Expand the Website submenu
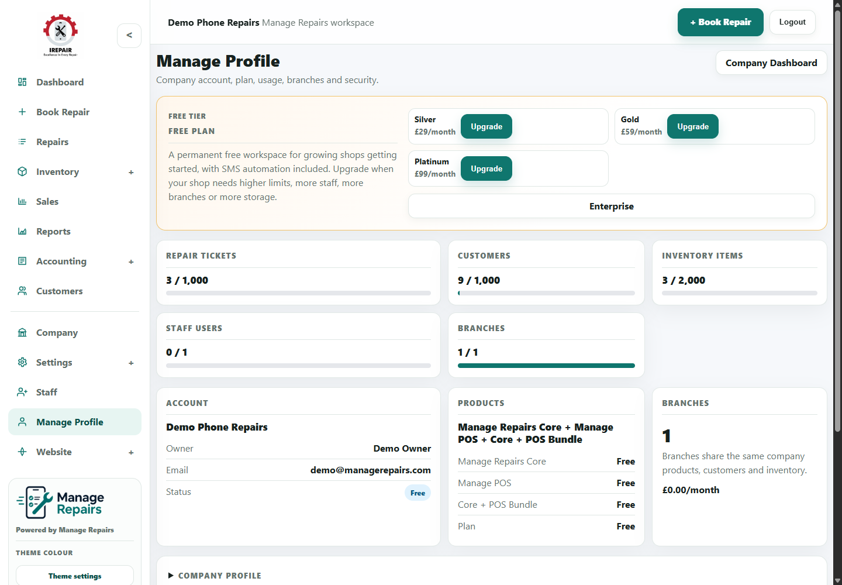This screenshot has width=842, height=585. pyautogui.click(x=131, y=452)
